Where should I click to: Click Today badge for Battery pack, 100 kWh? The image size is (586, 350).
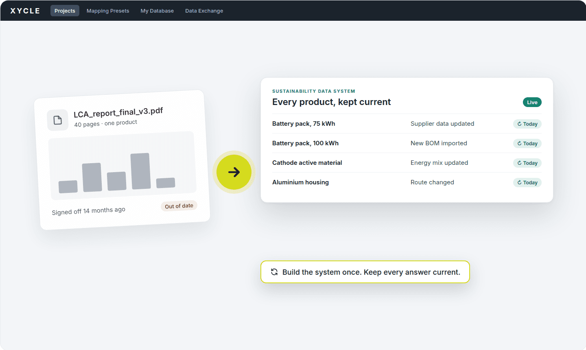point(527,143)
